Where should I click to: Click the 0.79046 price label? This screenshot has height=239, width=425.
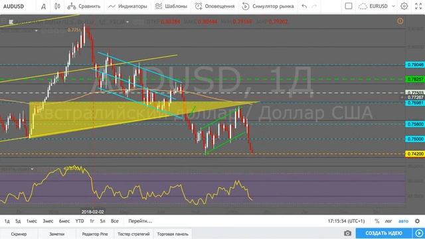click(x=415, y=65)
